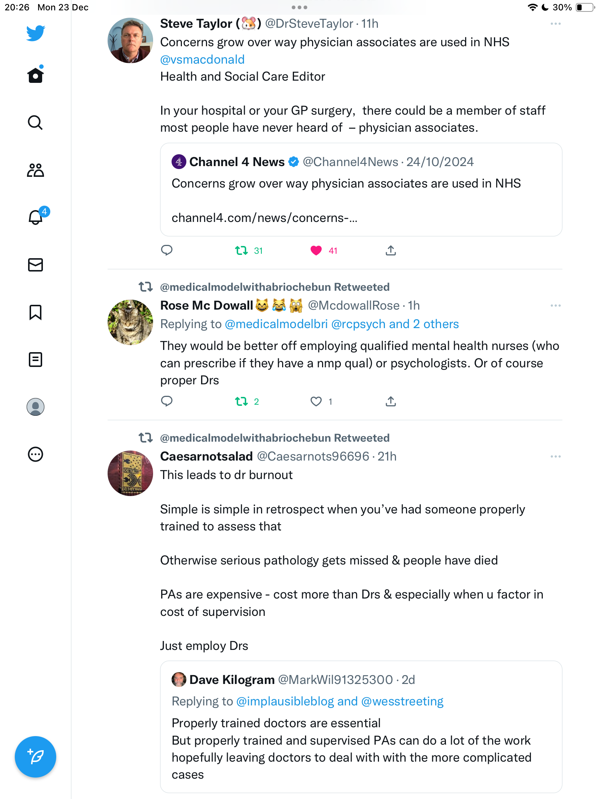The height and width of the screenshot is (799, 599).
Task: Undo retweet on Steve Taylor's tweet
Action: coord(241,251)
